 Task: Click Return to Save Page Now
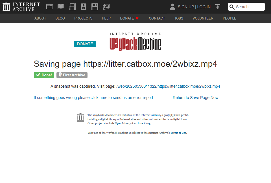click(x=195, y=98)
